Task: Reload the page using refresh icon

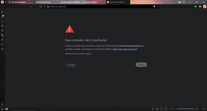Action: (40, 7)
